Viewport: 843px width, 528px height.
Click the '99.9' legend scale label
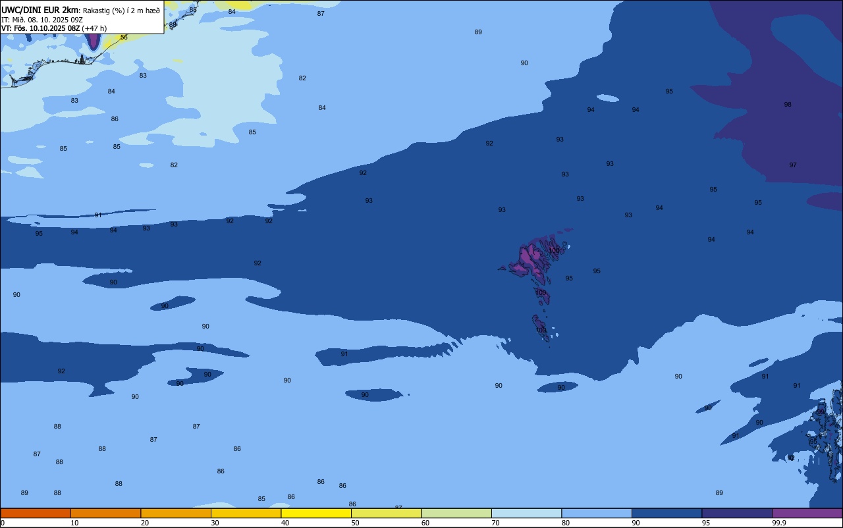(x=779, y=523)
